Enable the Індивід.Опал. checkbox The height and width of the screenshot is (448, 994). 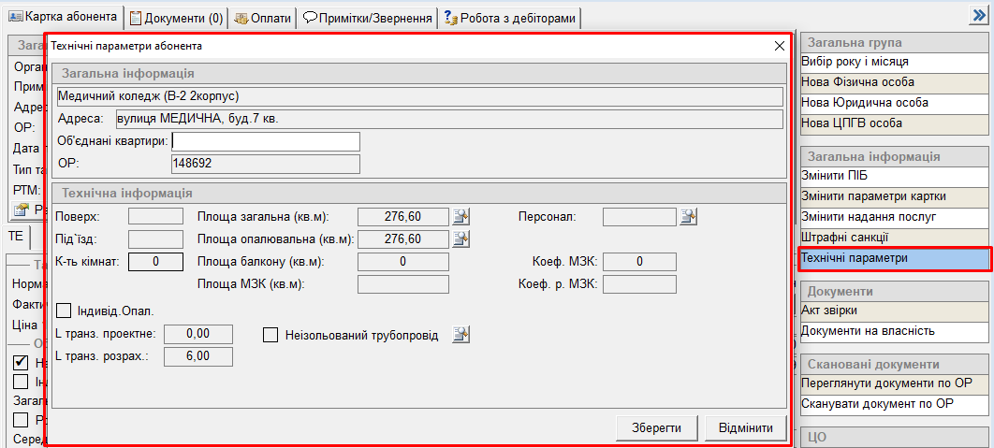65,311
